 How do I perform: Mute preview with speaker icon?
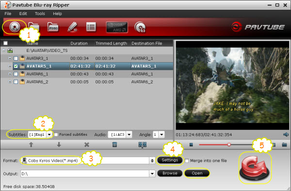click(286, 135)
